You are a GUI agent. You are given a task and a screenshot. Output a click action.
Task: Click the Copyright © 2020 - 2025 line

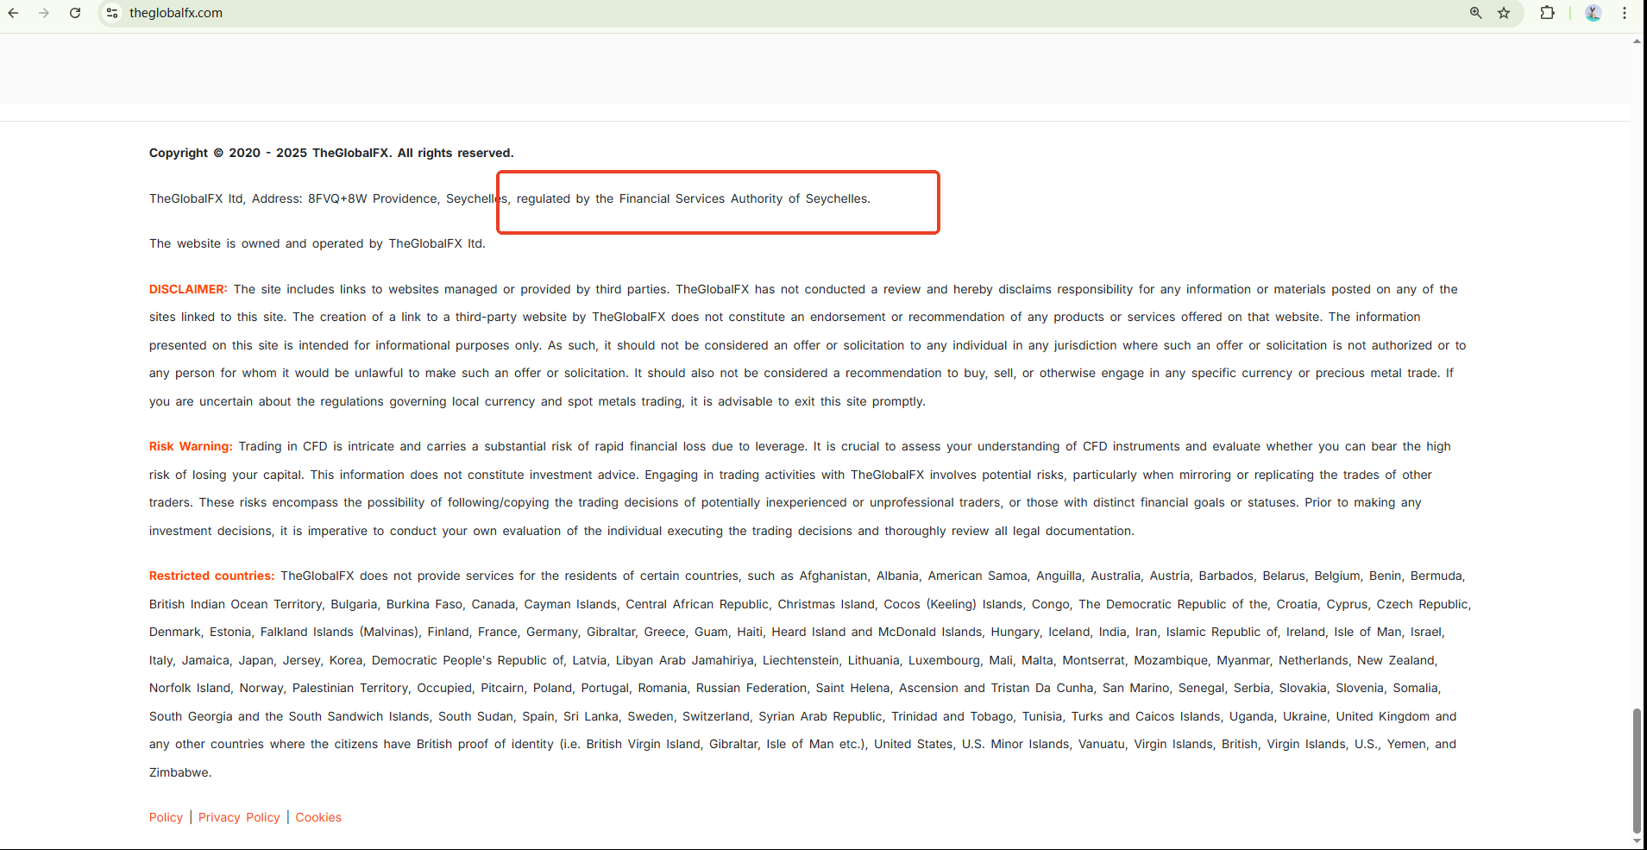coord(331,153)
